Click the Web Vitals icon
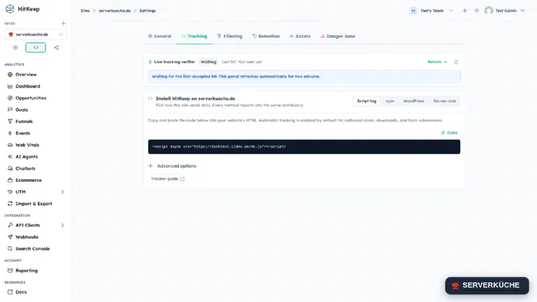Image resolution: width=537 pixels, height=302 pixels. 10,145
